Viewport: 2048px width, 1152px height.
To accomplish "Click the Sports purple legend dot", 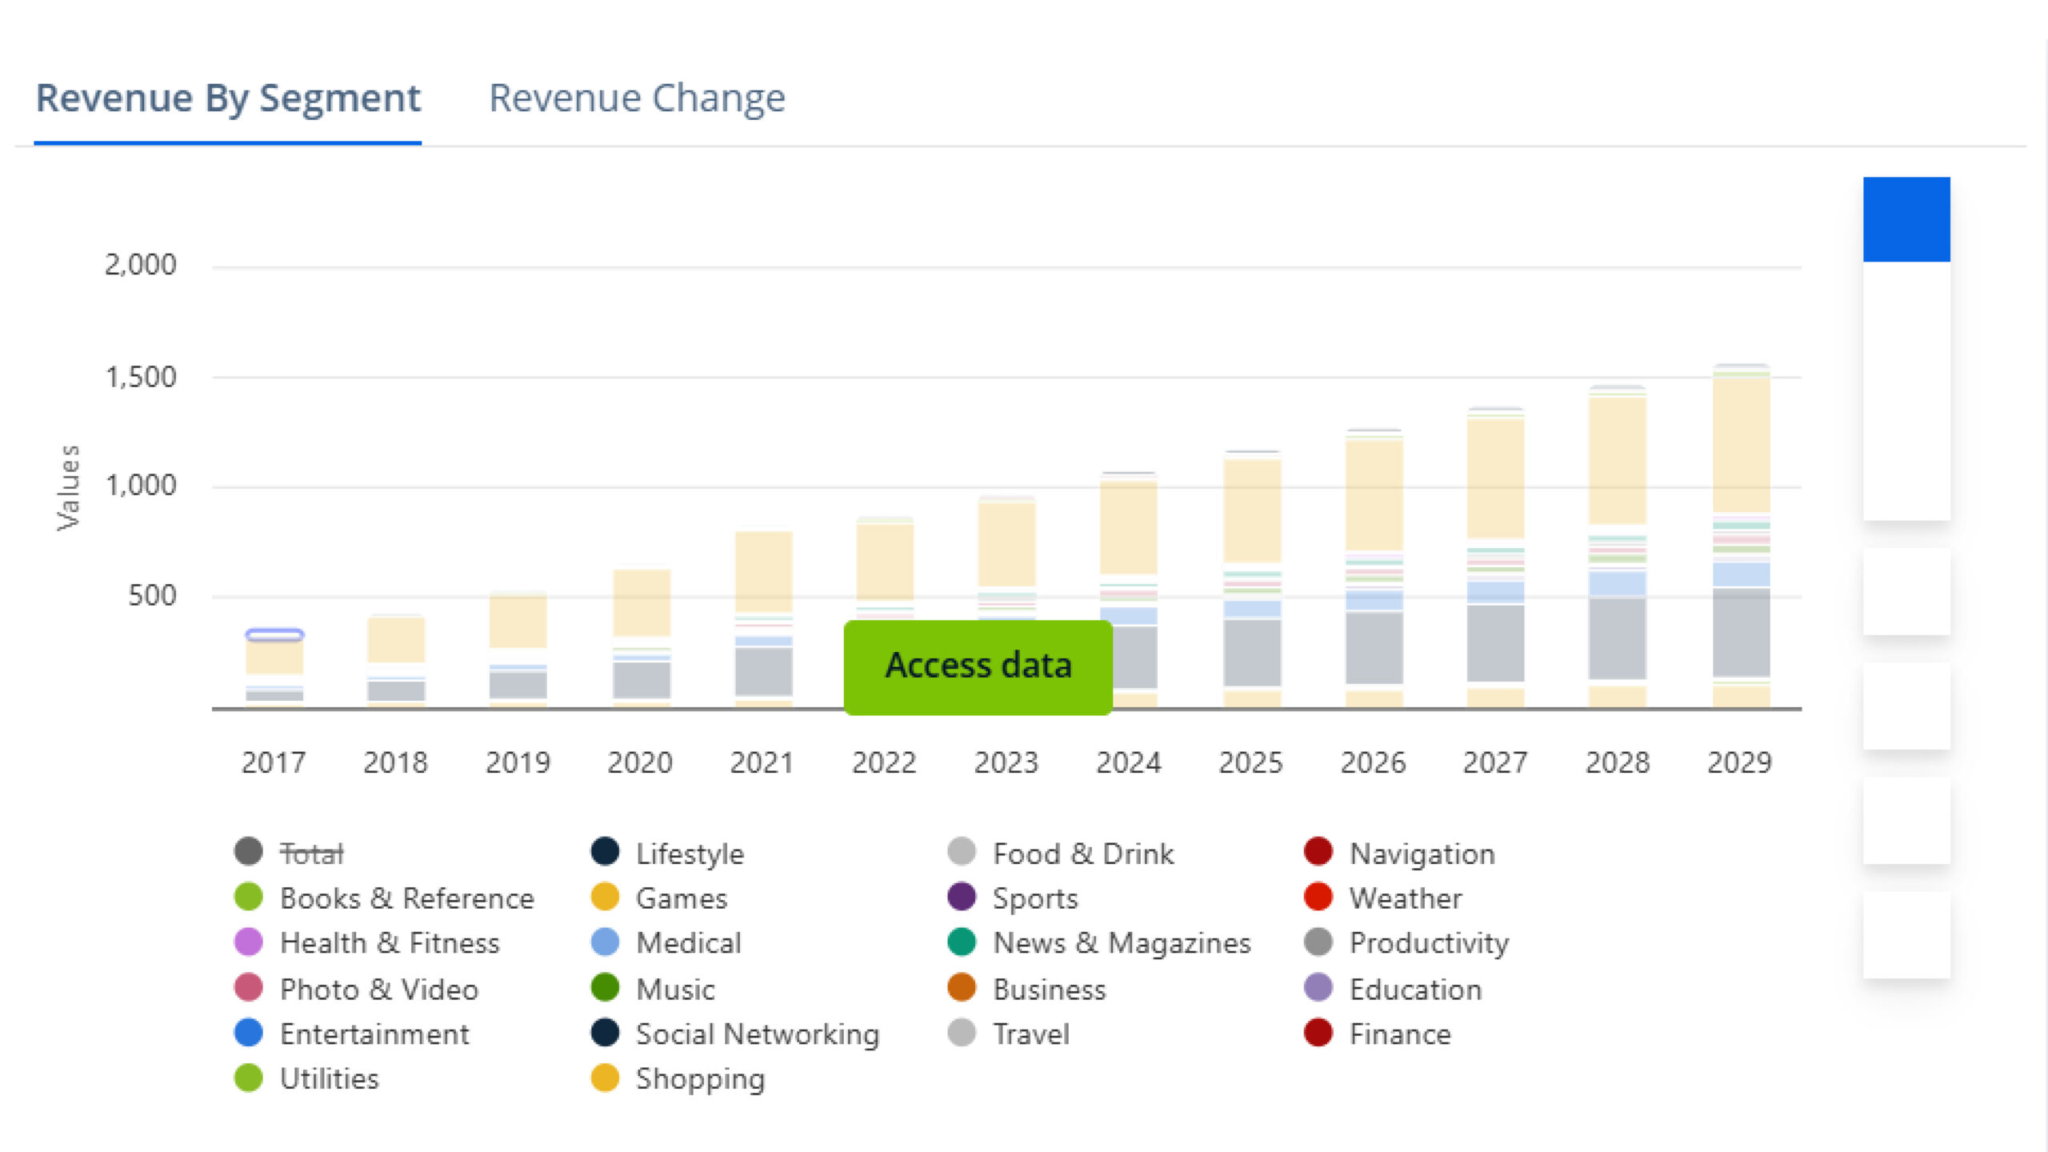I will pos(961,898).
